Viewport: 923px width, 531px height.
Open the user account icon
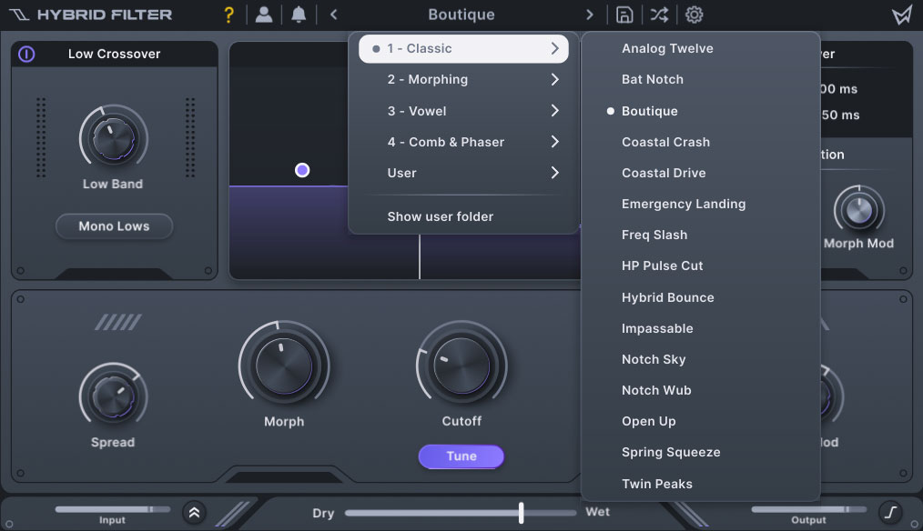(264, 15)
